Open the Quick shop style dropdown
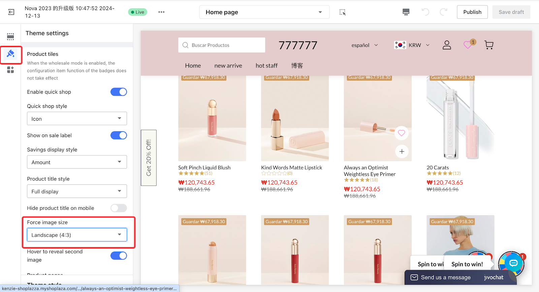Viewport: 539px width, 292px height. pos(77,119)
